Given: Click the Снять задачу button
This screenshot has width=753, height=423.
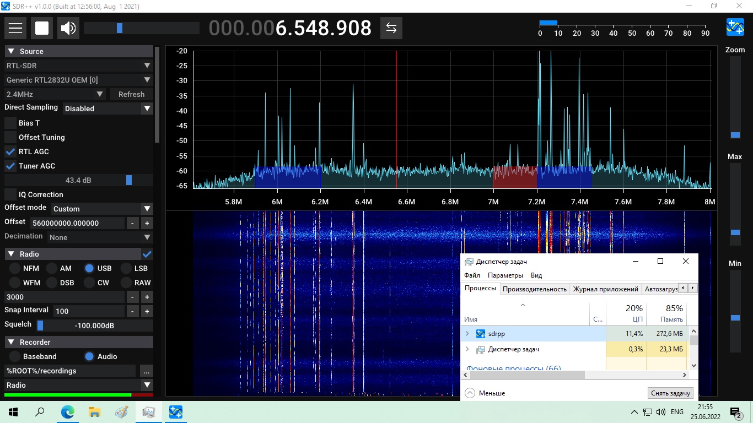Looking at the screenshot, I should point(670,393).
